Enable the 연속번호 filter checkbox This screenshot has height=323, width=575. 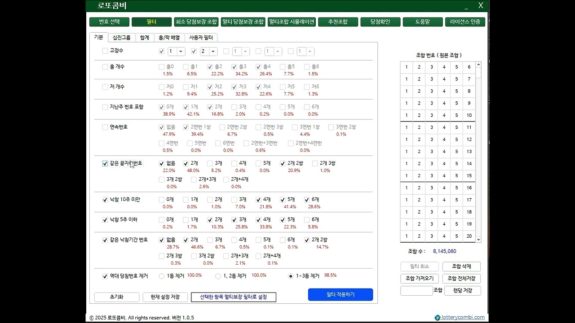(x=105, y=127)
